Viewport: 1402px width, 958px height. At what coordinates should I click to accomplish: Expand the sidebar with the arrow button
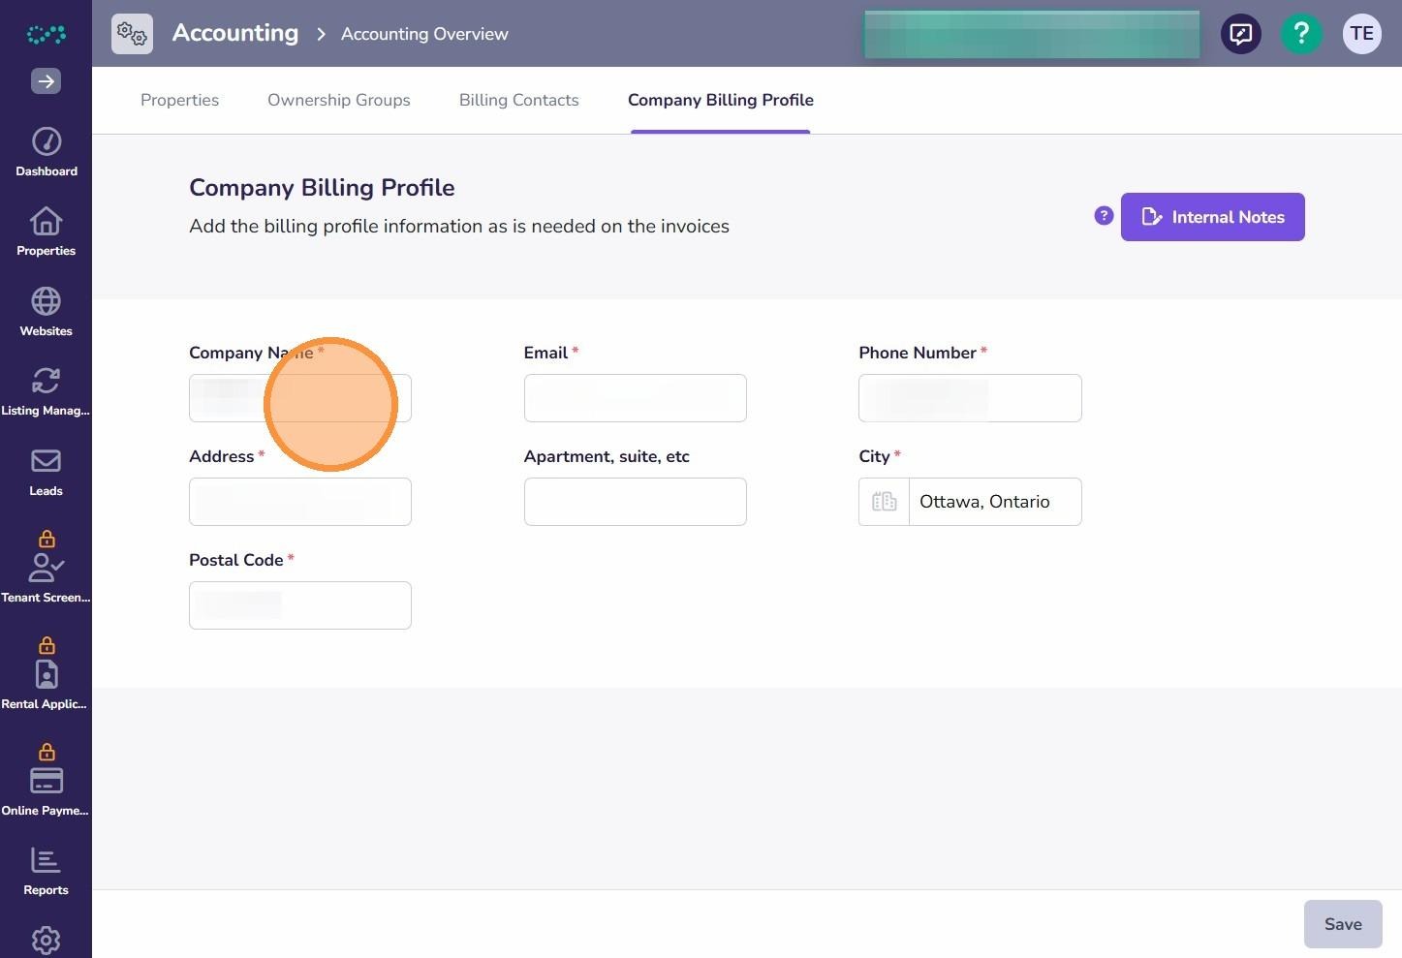(46, 81)
